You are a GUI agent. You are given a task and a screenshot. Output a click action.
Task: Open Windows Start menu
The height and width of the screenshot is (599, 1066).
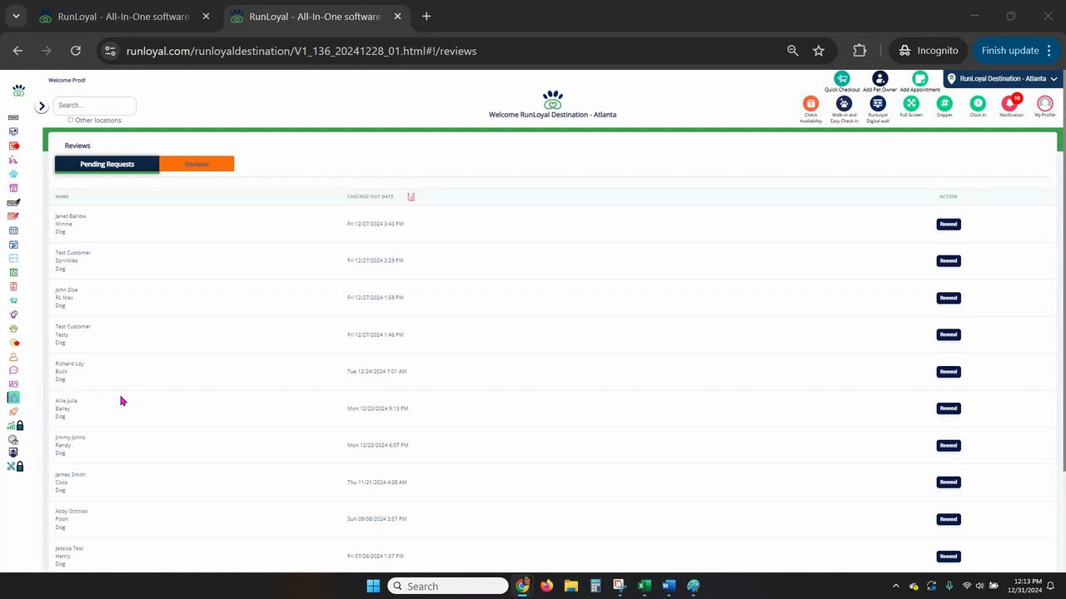coord(373,586)
